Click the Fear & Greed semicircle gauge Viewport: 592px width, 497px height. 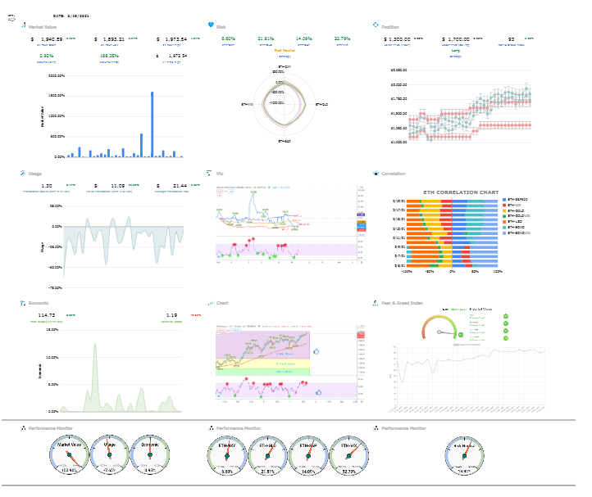point(439,327)
